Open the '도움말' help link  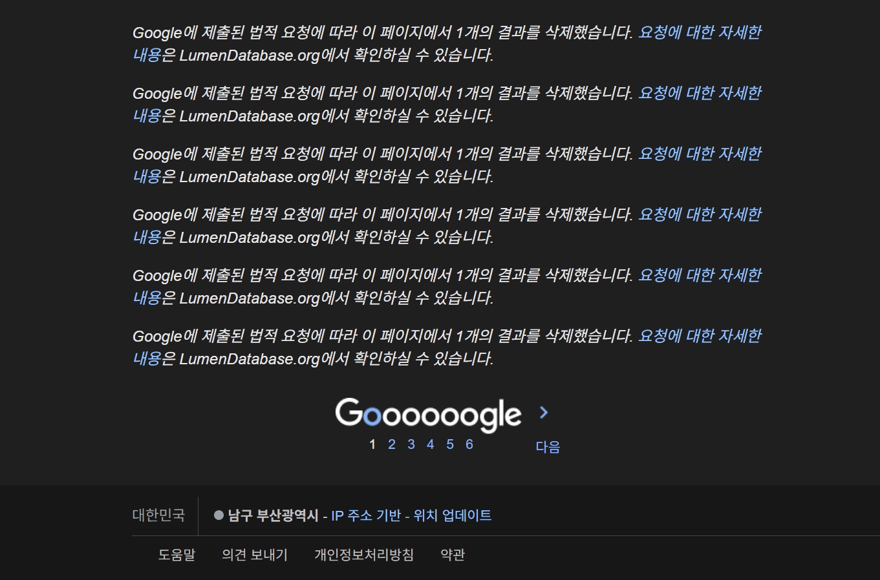coord(177,555)
